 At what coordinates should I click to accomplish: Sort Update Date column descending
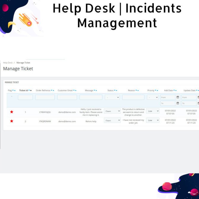pyautogui.click(x=197, y=90)
